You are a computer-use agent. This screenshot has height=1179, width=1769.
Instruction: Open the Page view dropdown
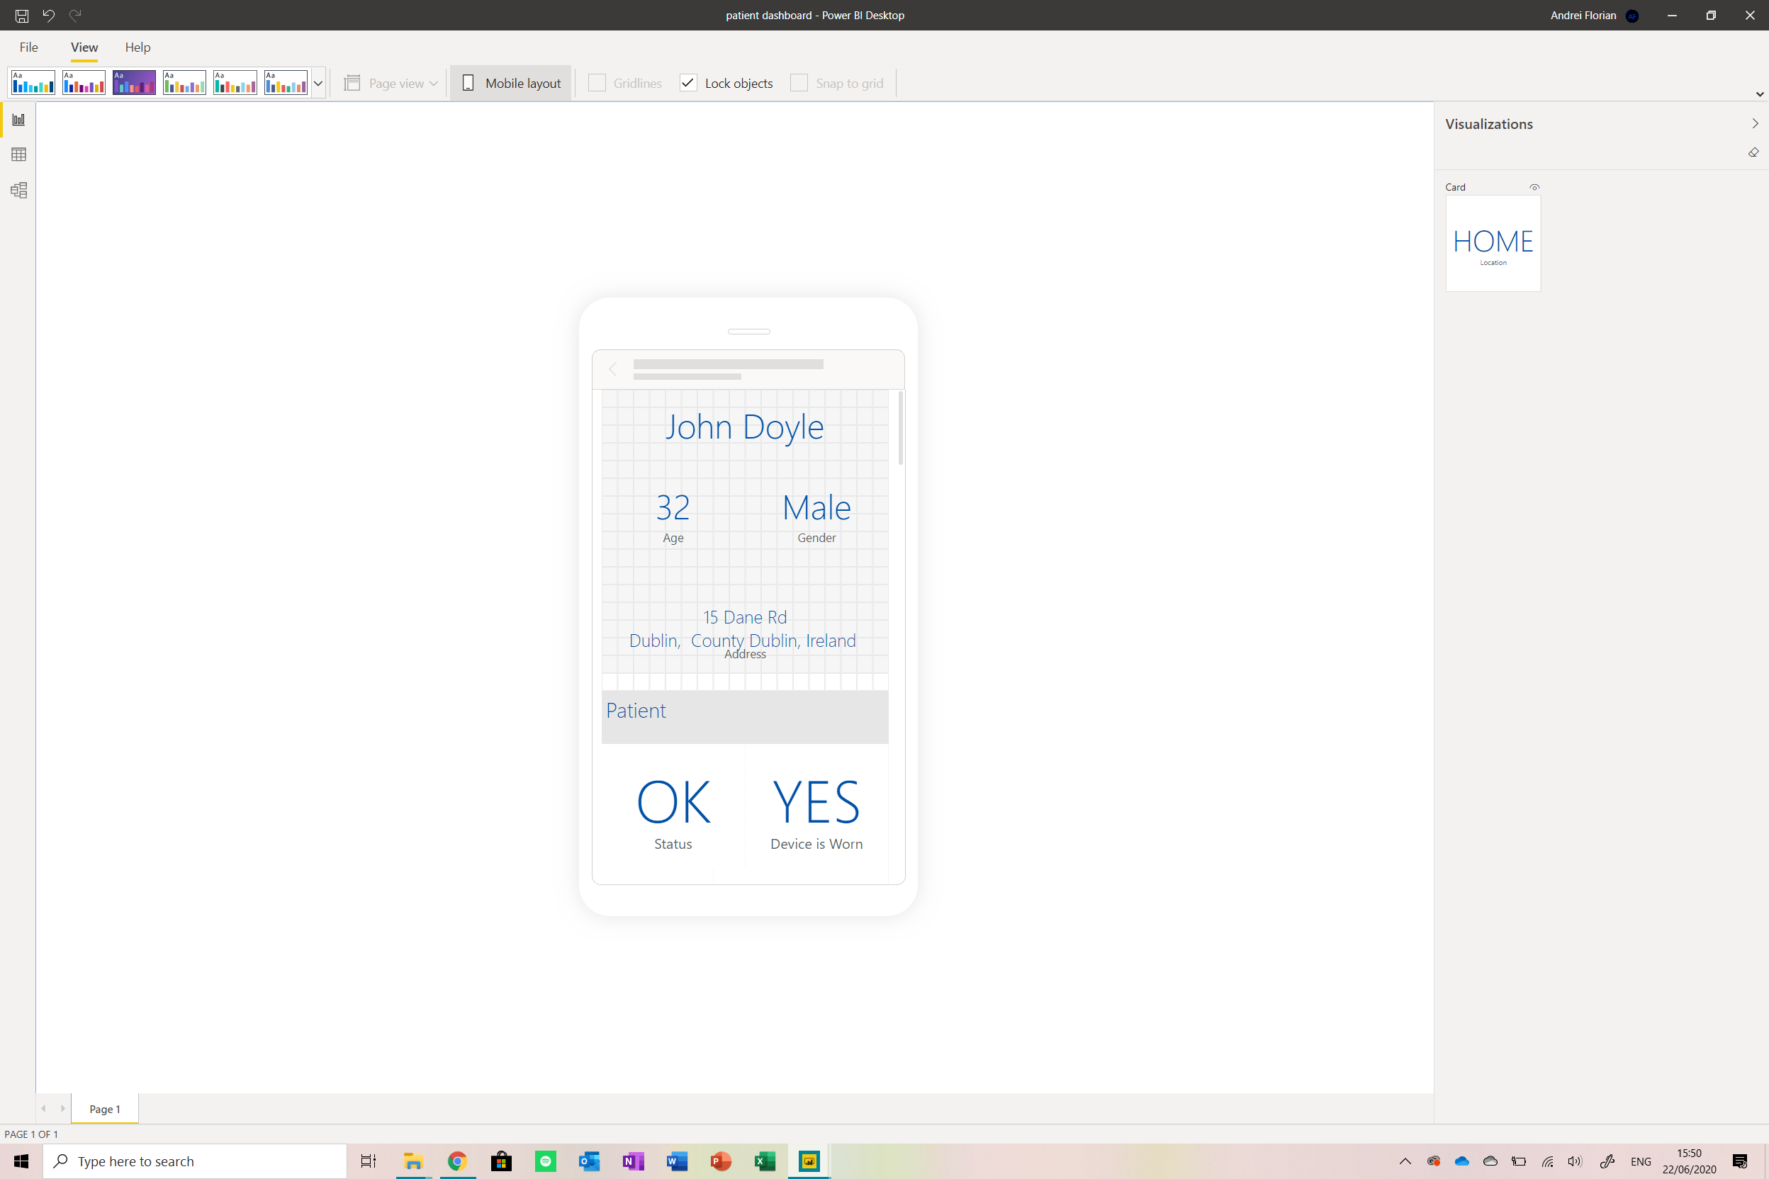[391, 84]
